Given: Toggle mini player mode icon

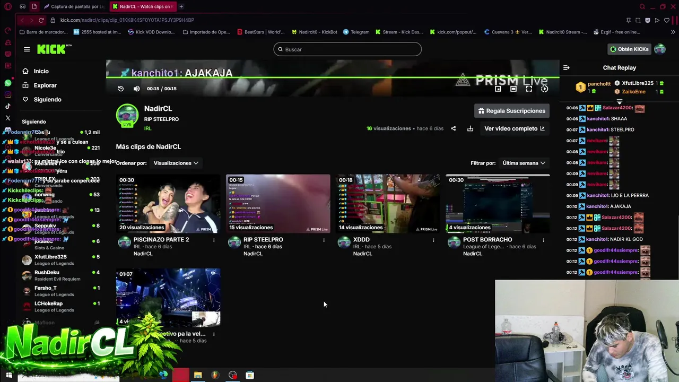Looking at the screenshot, I should [x=498, y=89].
